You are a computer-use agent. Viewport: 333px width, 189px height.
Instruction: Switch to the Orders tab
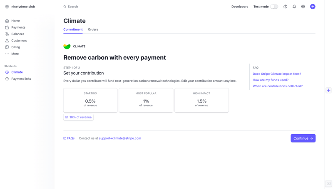[93, 29]
